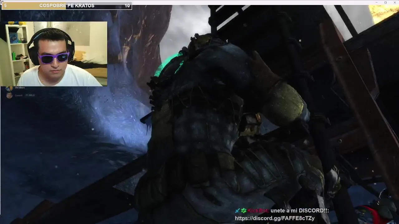Click the KickBot username in chat
This screenshot has height=224, width=399.
coord(258,211)
